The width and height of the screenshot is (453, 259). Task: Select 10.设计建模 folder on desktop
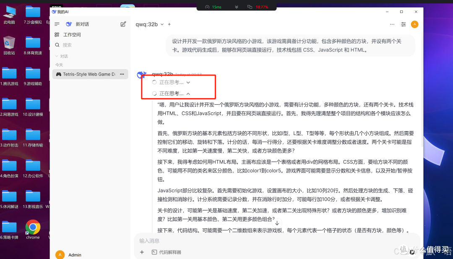(x=33, y=107)
